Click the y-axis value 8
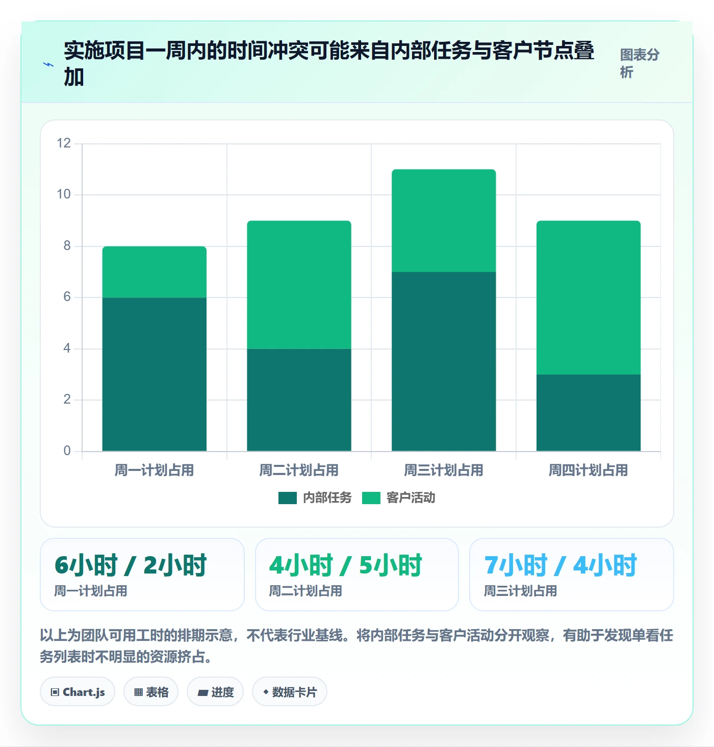Viewport: 714px width, 747px height. pyautogui.click(x=67, y=246)
